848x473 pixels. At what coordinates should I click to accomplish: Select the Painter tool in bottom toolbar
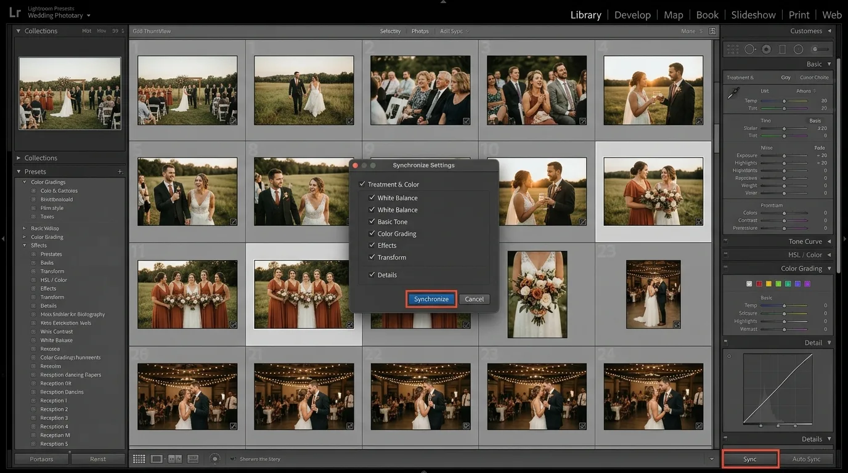(x=214, y=459)
